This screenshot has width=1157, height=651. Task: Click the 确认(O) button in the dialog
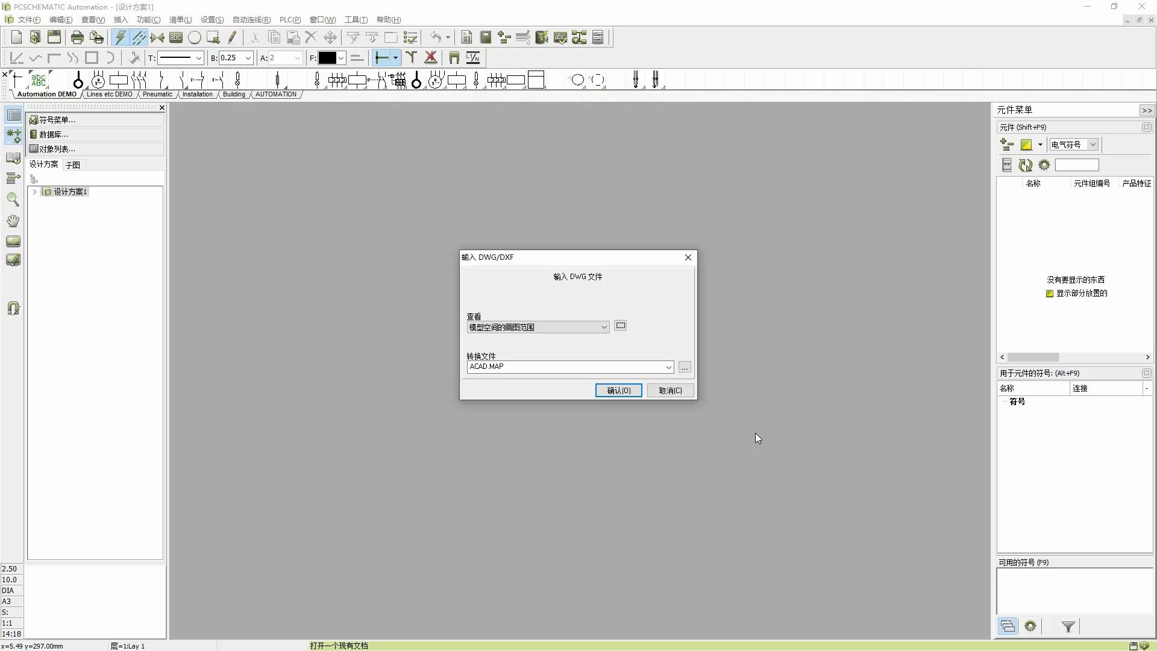tap(618, 390)
